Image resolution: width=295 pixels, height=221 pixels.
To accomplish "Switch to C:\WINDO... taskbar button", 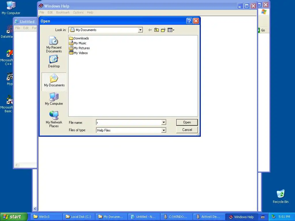I will (177, 217).
